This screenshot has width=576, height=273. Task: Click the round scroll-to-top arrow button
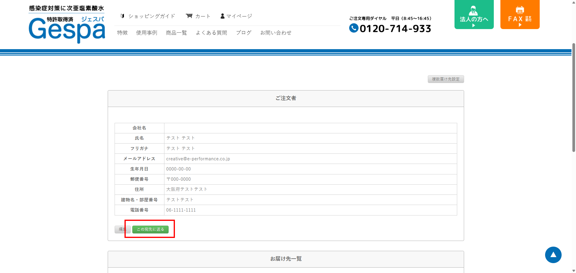[553, 255]
